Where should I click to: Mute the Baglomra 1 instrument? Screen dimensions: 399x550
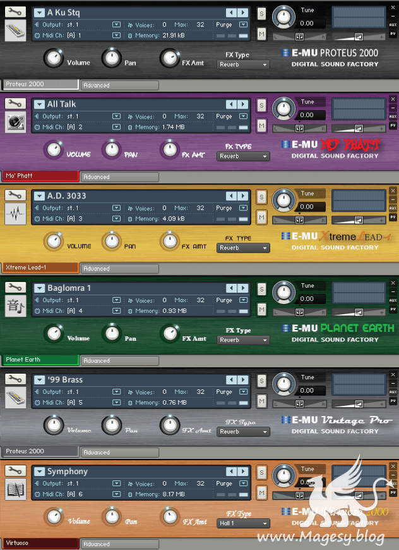pyautogui.click(x=261, y=310)
